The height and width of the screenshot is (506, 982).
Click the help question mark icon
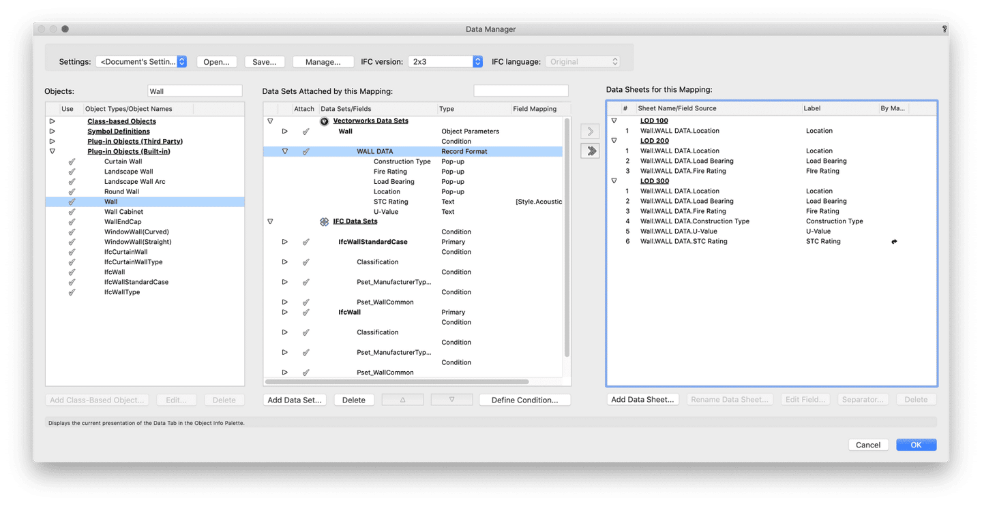[944, 29]
